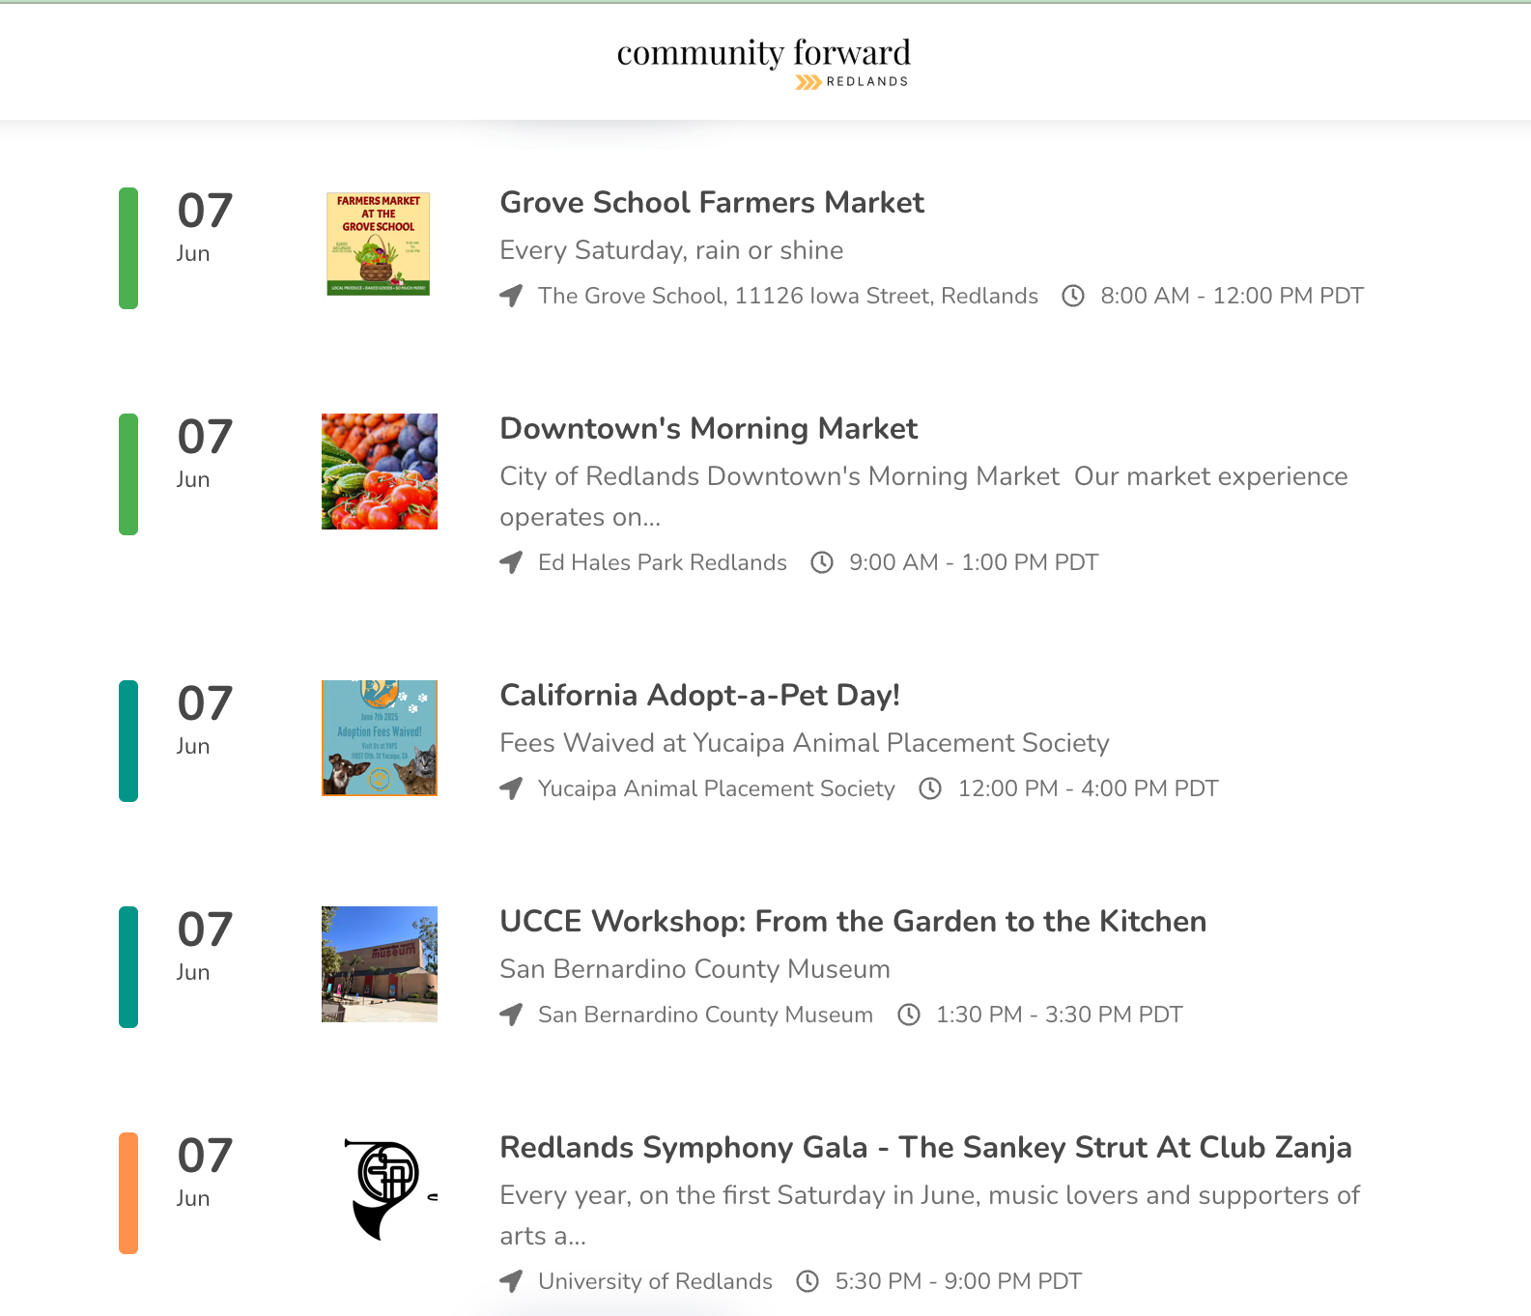Click the Farmers Market at Grove School thumbnail
The image size is (1531, 1316).
click(x=379, y=243)
